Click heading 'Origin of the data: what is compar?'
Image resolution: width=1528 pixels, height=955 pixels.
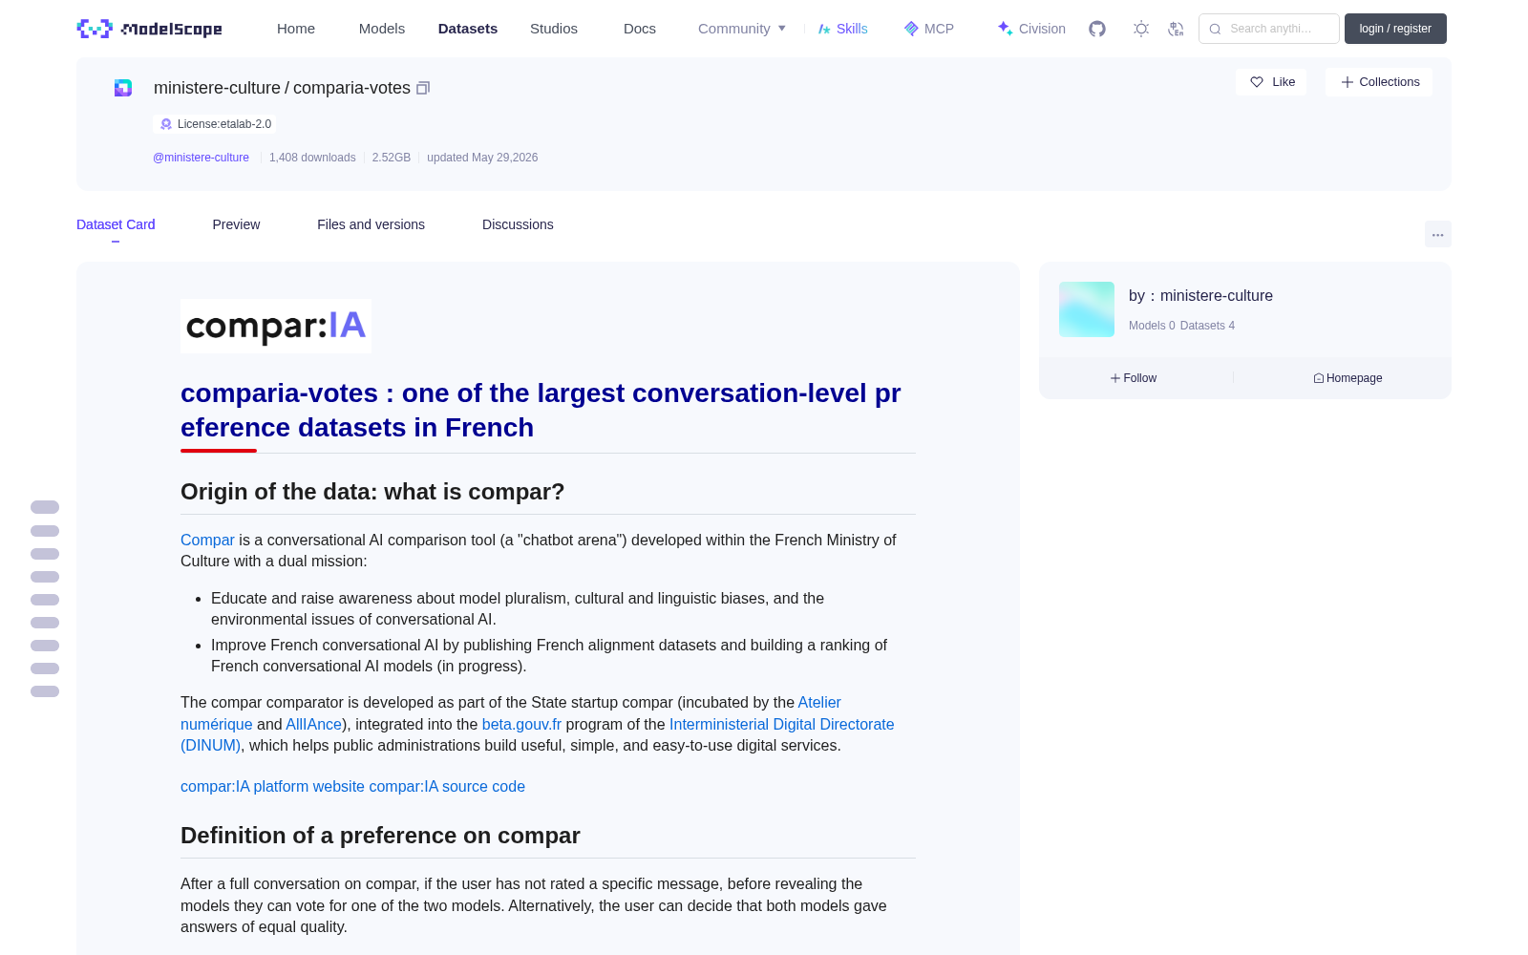click(372, 492)
